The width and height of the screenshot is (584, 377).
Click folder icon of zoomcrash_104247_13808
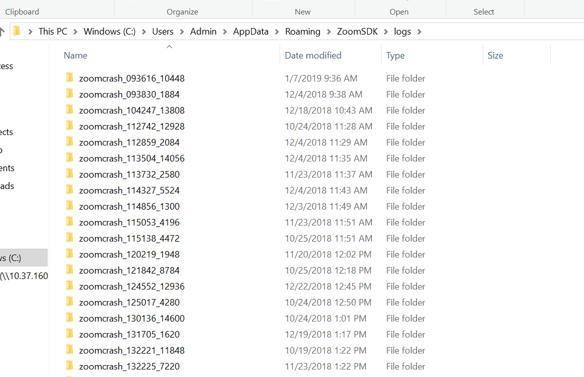[70, 110]
